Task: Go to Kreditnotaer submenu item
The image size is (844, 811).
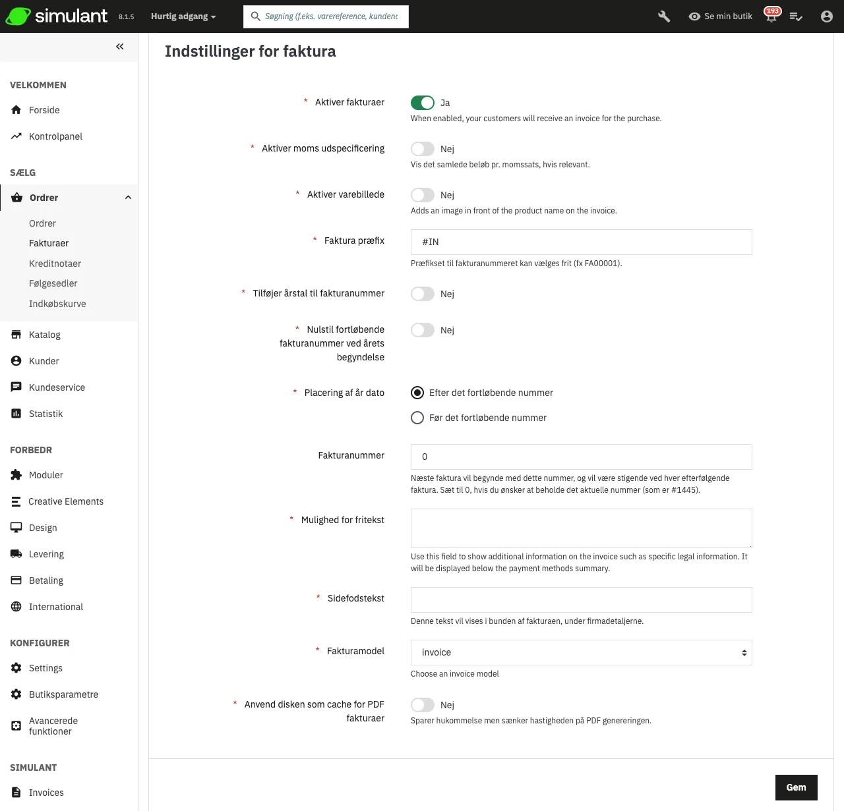Action: (55, 264)
